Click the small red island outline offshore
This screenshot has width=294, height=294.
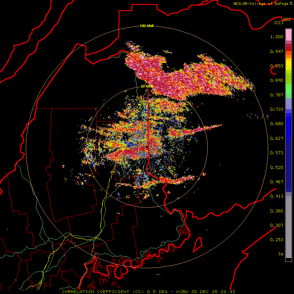(198, 244)
